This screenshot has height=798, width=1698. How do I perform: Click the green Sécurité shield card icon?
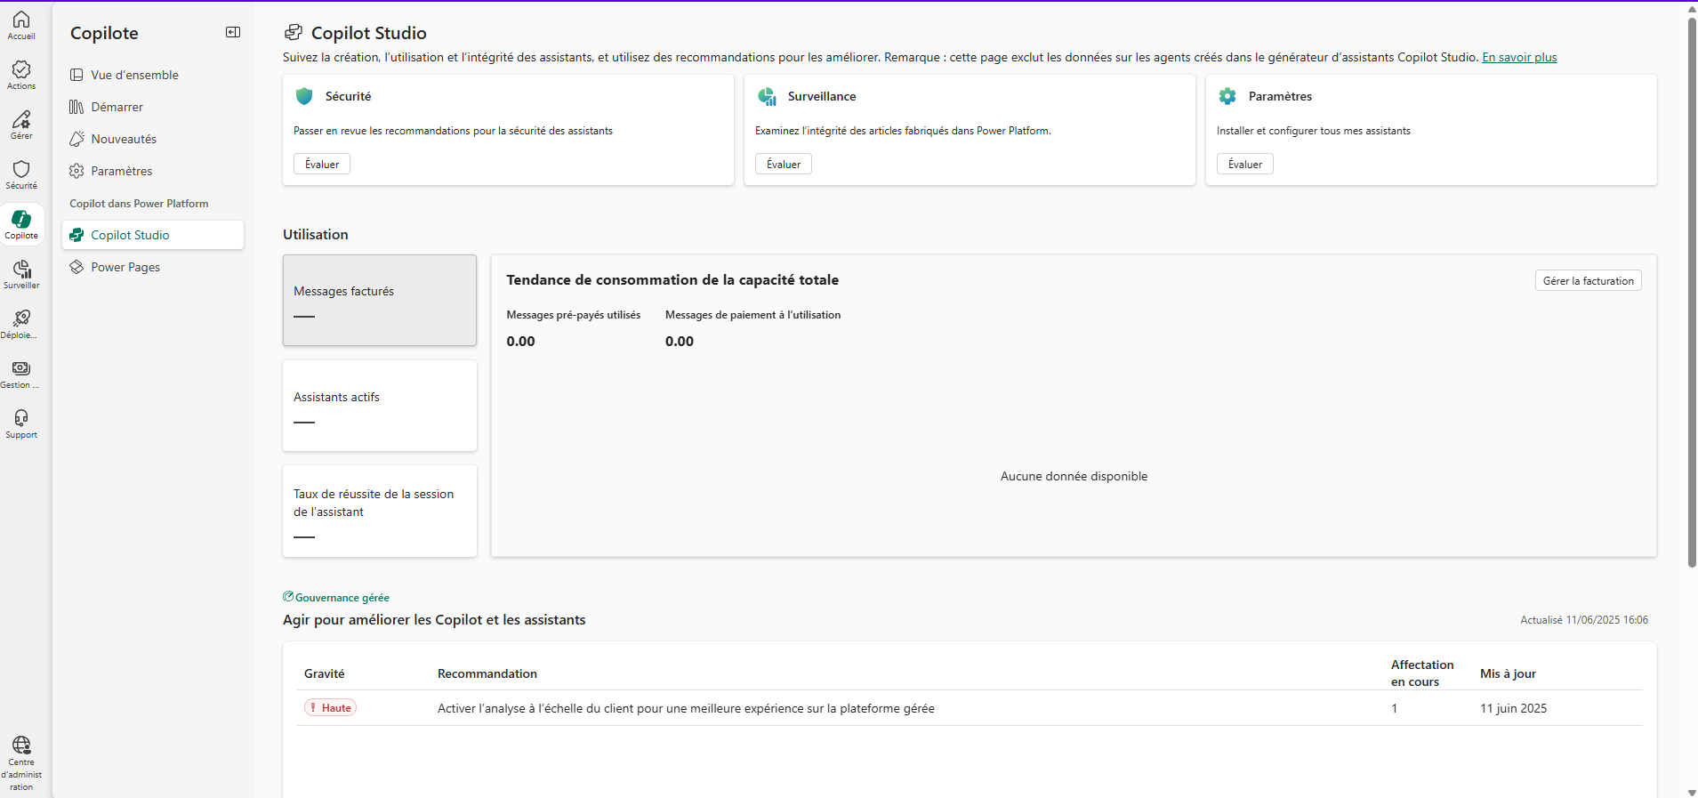[304, 96]
